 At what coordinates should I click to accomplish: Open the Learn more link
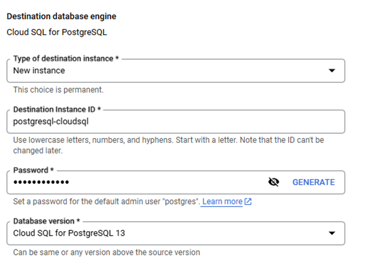pos(223,201)
